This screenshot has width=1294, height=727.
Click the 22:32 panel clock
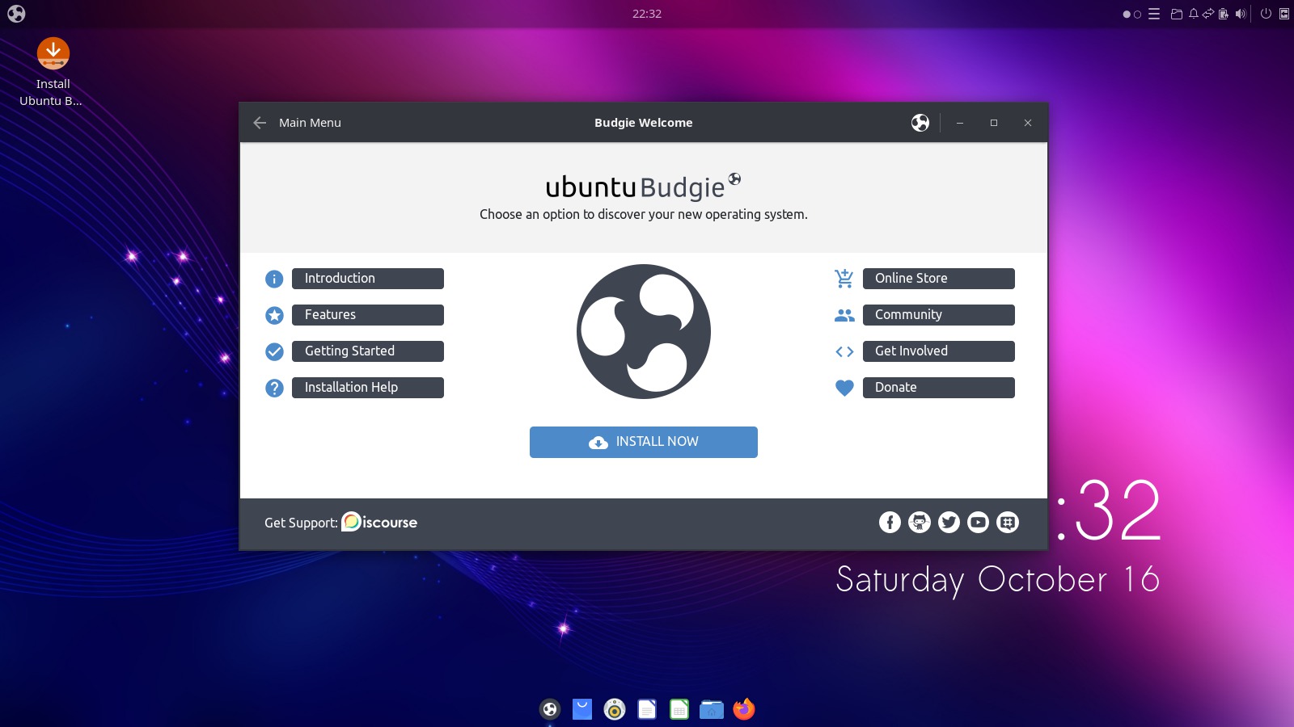[647, 14]
